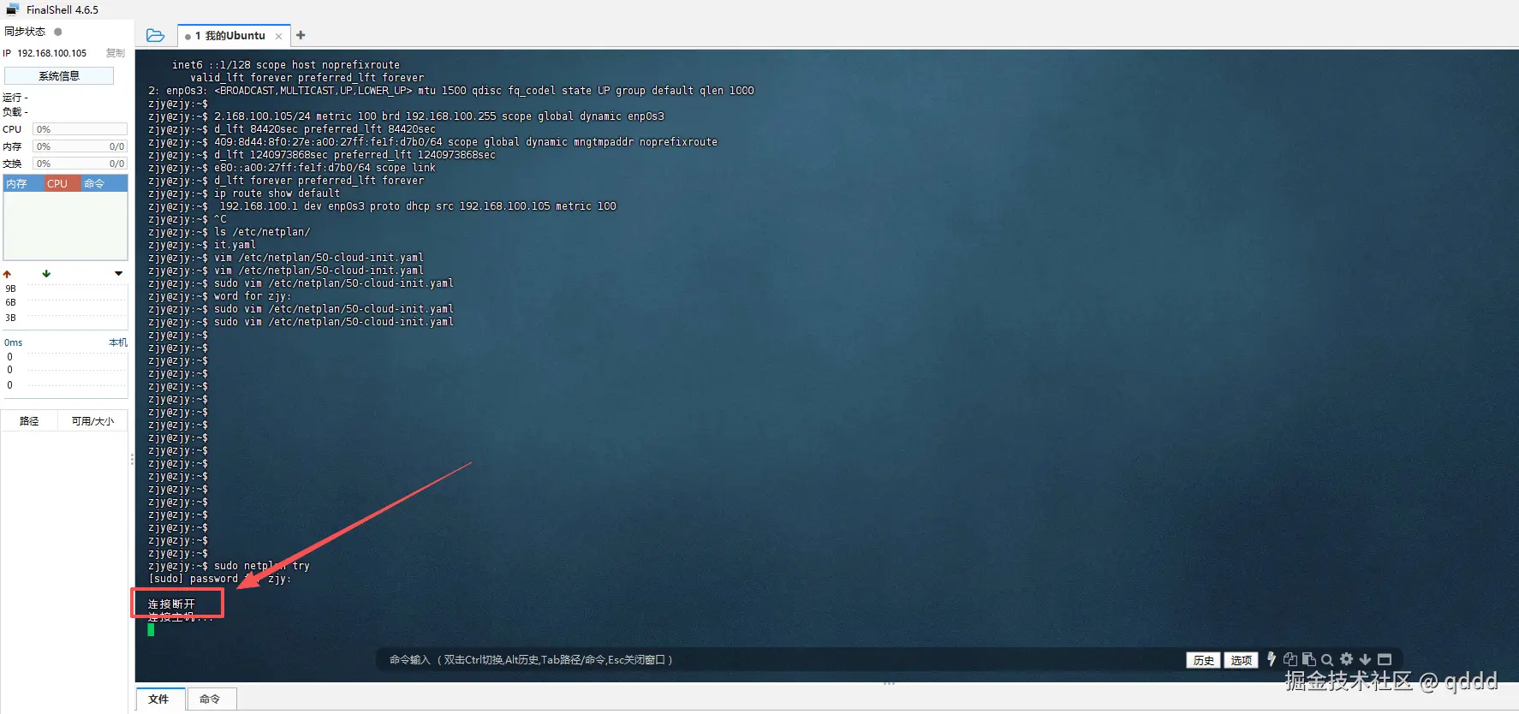The width and height of the screenshot is (1519, 714).
Task: Click 系统信息 system info button
Action: pos(59,76)
